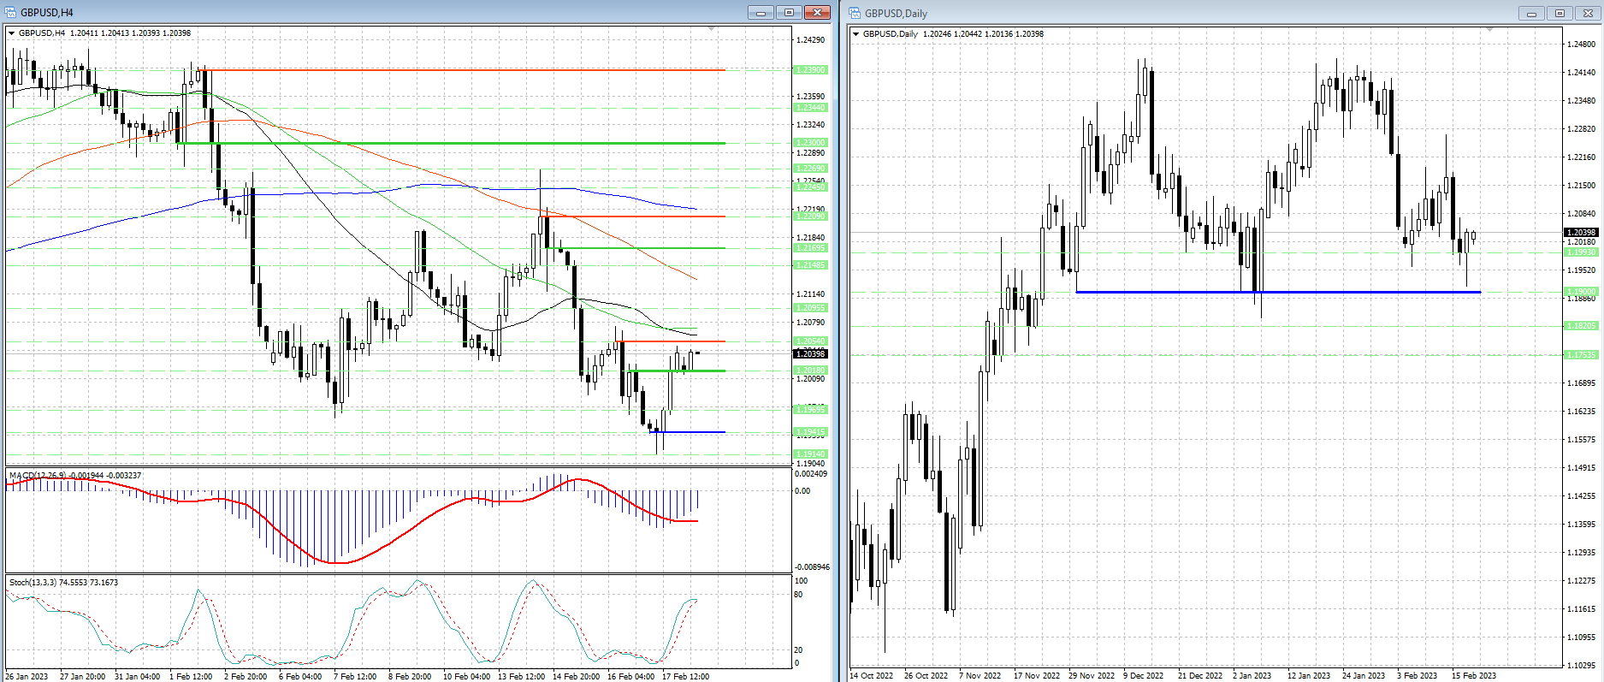
Task: Click the 17 Feb 12:00 time label
Action: pyautogui.click(x=686, y=677)
